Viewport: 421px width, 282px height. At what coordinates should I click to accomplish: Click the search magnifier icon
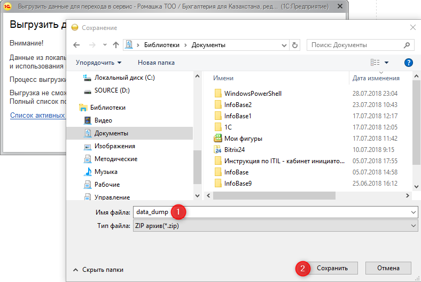tap(407, 45)
